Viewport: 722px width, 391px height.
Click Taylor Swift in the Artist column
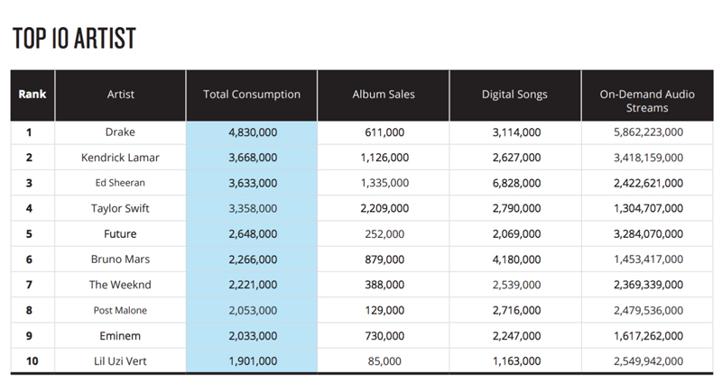[x=120, y=208]
